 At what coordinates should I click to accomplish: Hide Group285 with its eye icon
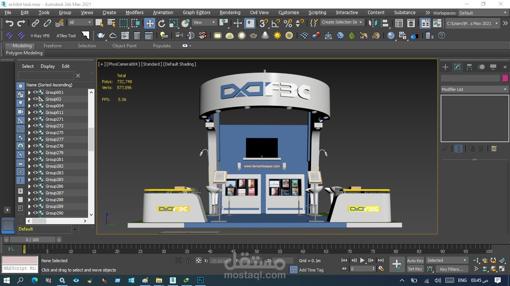(x=35, y=179)
